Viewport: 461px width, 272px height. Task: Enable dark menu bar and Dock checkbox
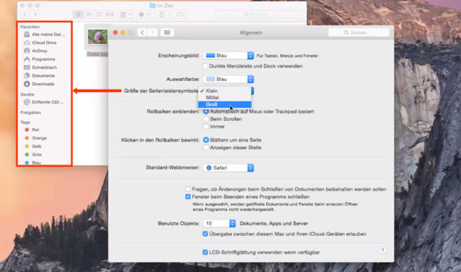coord(205,66)
